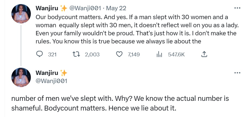
Task: Open view analytics bar chart icon
Action: click(159, 54)
